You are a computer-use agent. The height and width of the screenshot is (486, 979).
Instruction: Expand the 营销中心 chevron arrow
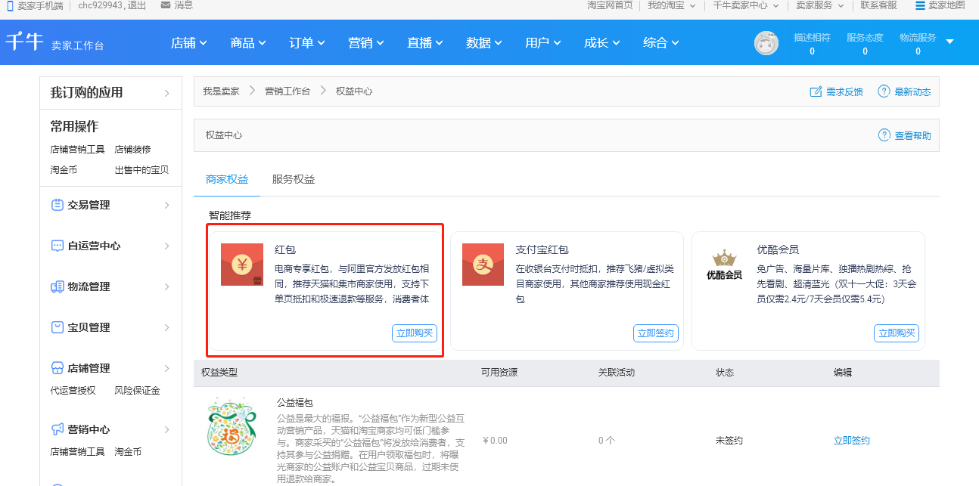coord(166,429)
